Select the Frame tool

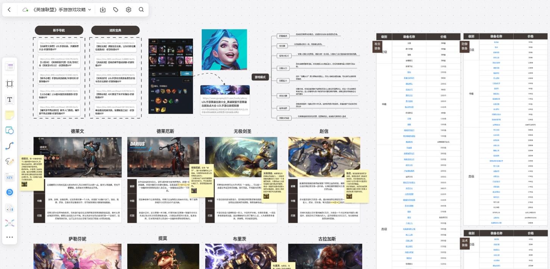pos(10,83)
